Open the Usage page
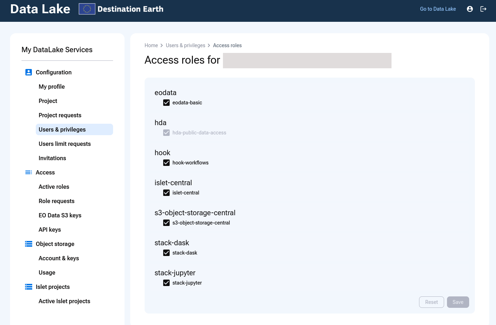496x325 pixels. [74, 272]
